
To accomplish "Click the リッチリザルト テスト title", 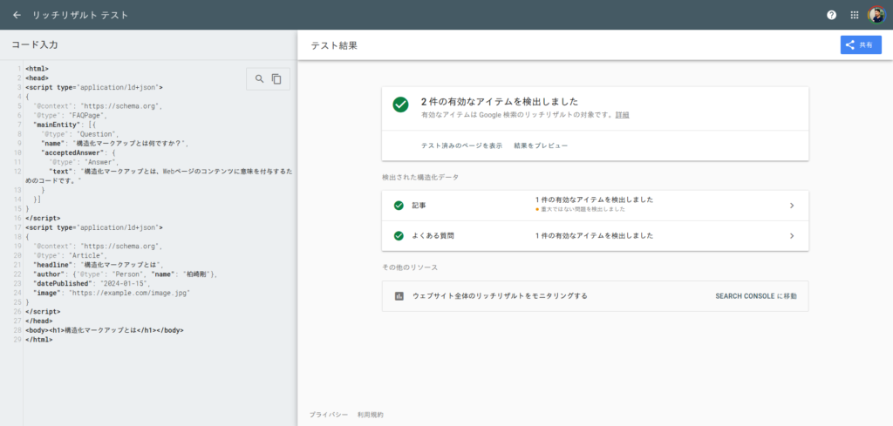I will pyautogui.click(x=80, y=15).
